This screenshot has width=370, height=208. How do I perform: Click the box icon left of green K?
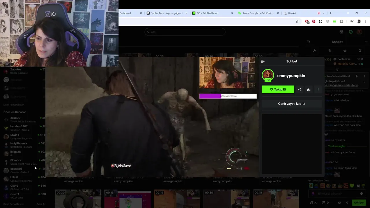click(341, 32)
